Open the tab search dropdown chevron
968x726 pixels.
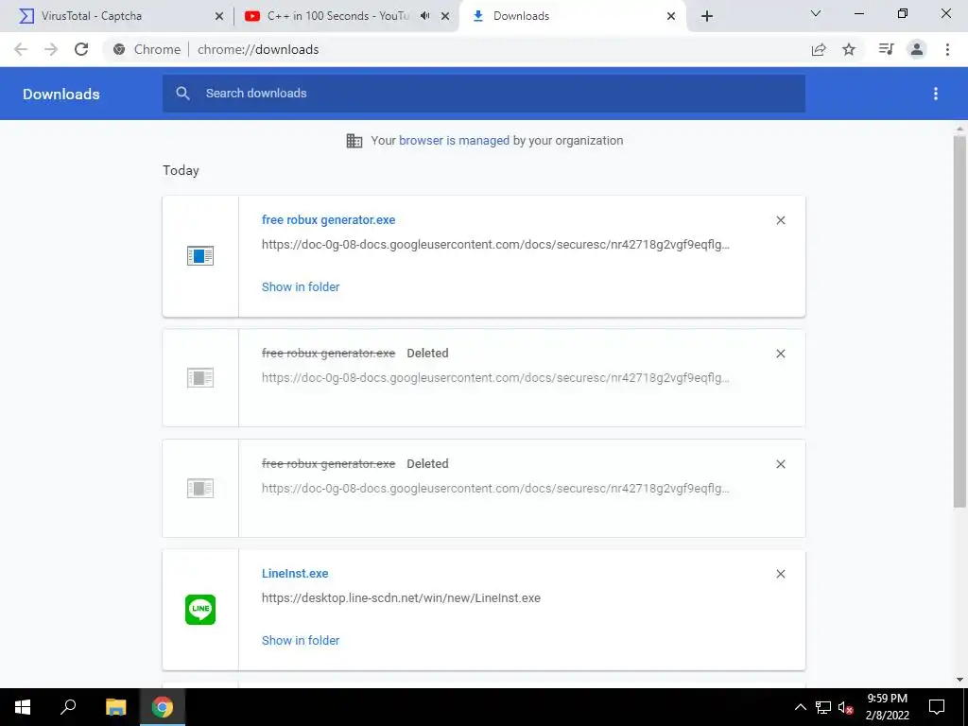tap(816, 13)
